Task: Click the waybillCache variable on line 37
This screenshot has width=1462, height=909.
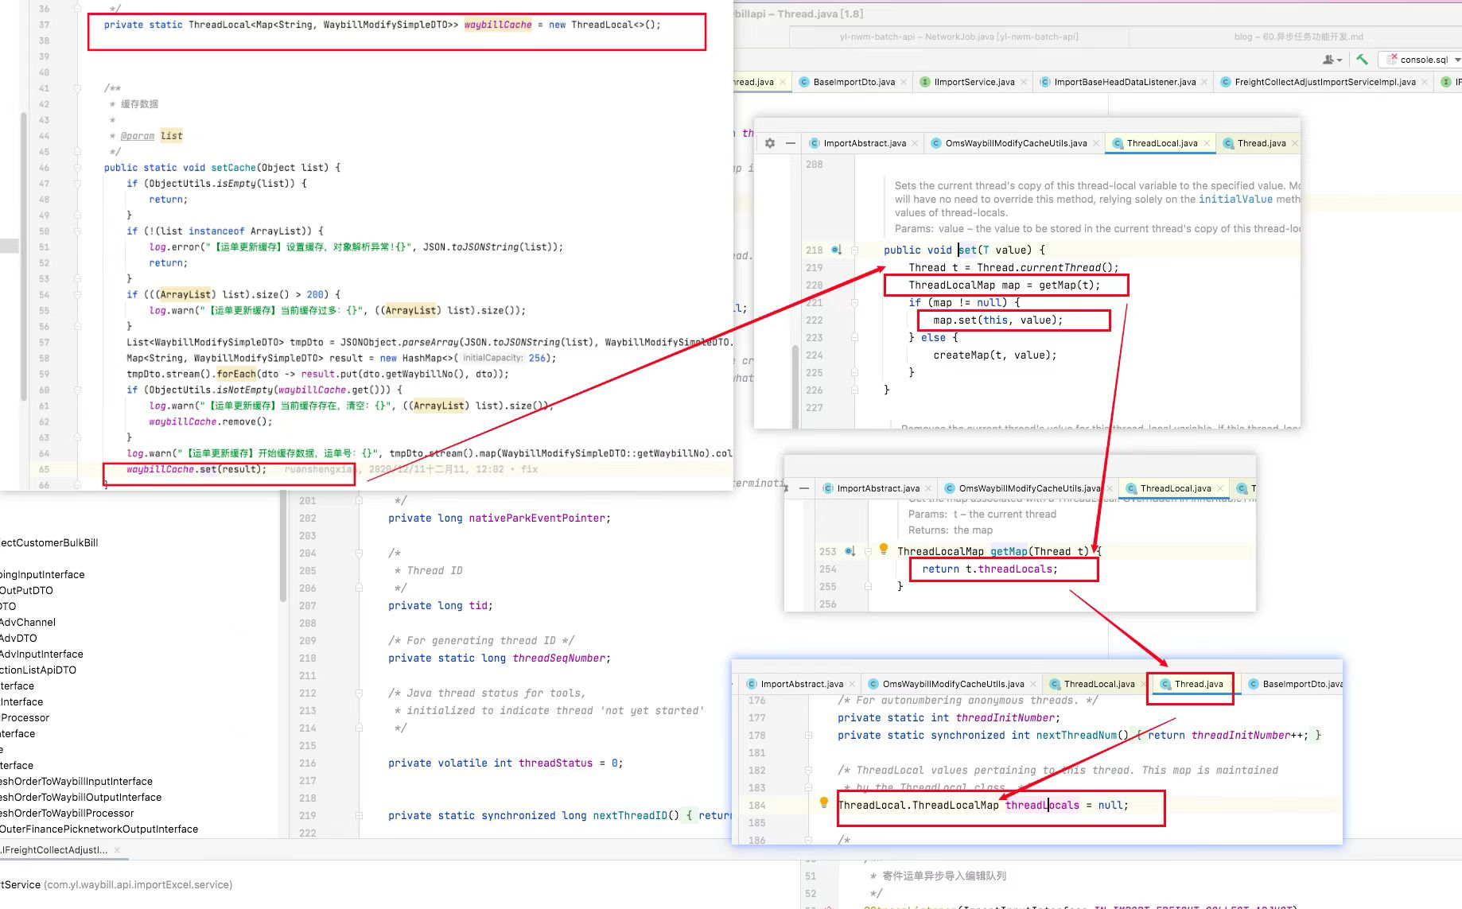Action: 498,25
